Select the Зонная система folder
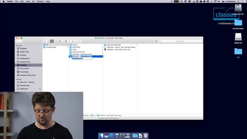The width and height of the screenshot is (247, 139). (86, 52)
